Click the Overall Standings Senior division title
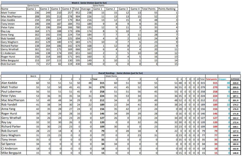This screenshot has height=156, width=242. [x=120, y=73]
